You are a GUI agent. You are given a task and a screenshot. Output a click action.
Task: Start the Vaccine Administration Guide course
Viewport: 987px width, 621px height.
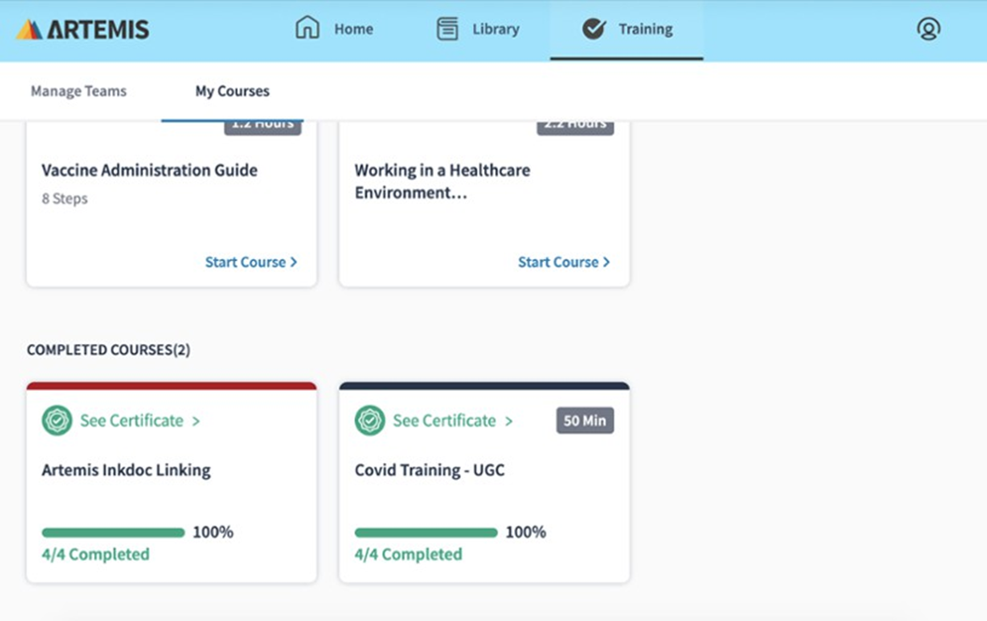(x=250, y=262)
